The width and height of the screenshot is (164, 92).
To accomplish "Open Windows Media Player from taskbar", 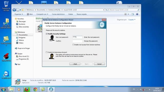I will [x=19, y=89].
